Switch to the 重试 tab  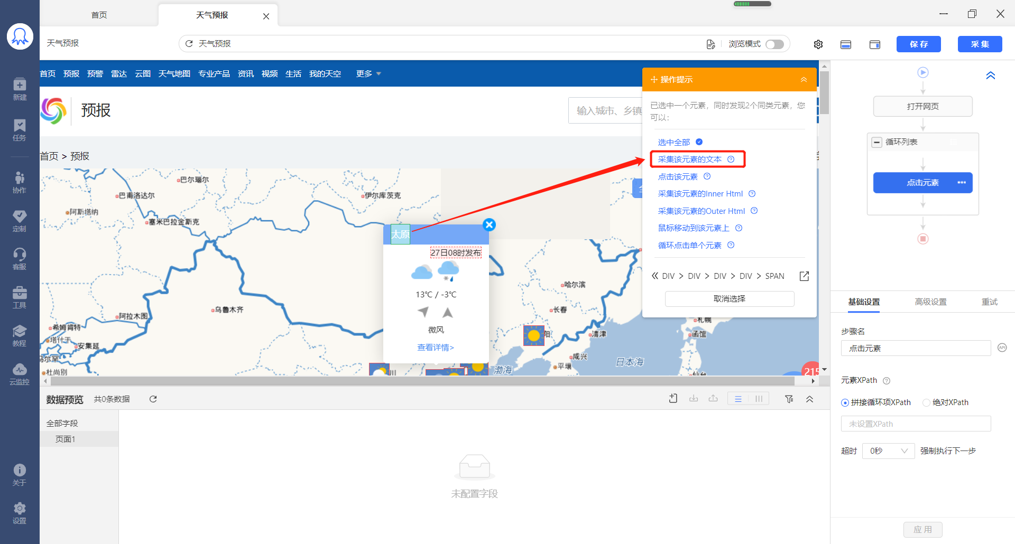tap(989, 302)
